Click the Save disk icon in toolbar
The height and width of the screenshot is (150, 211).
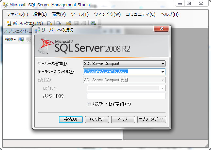click(x=76, y=23)
